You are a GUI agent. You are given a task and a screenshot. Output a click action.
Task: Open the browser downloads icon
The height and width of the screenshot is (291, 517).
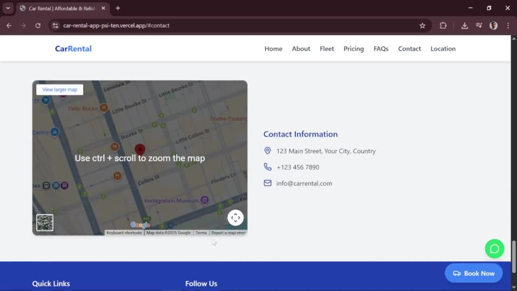[x=465, y=25]
